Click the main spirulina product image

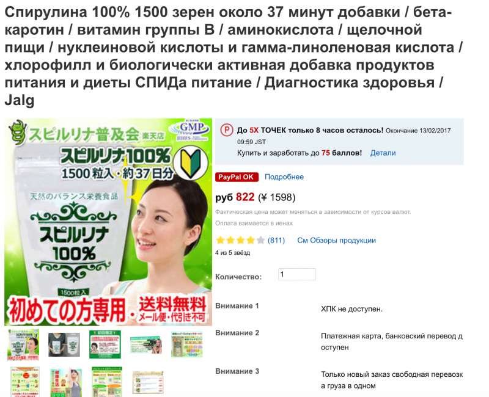click(x=108, y=222)
